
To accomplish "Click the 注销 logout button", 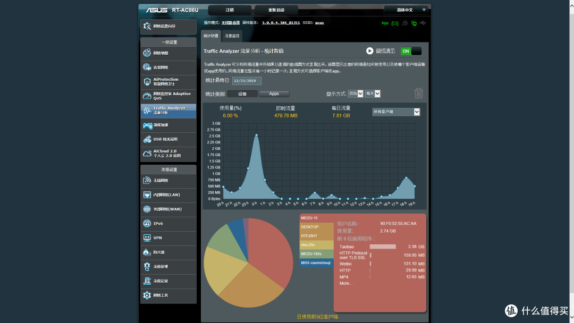I will click(x=230, y=10).
